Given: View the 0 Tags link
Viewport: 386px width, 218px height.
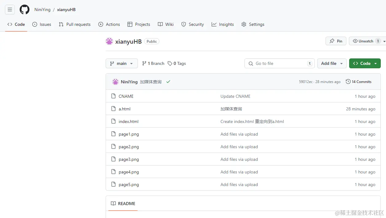Looking at the screenshot, I should pos(177,63).
